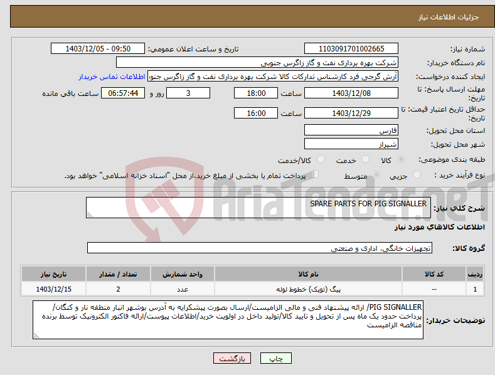The width and height of the screenshot is (495, 375).
Task: Select the خدمت radio button
Action: (365, 159)
